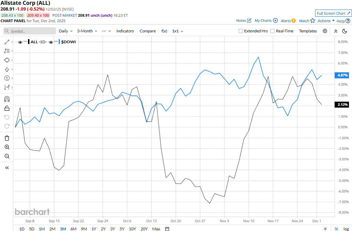Add to Watch star icon

(x=313, y=21)
